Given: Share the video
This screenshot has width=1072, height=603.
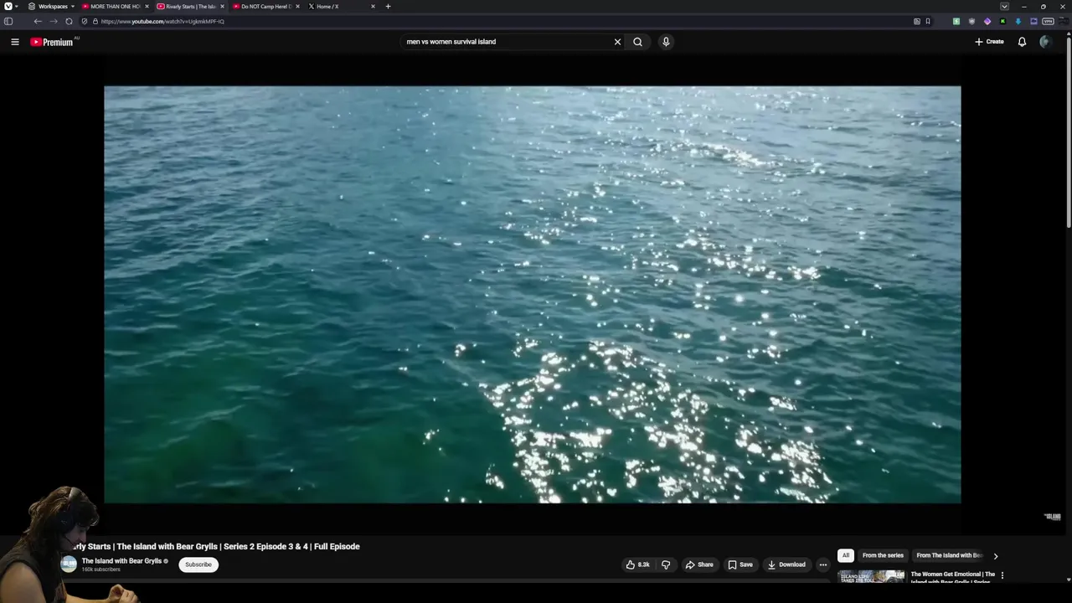Looking at the screenshot, I should (x=699, y=564).
